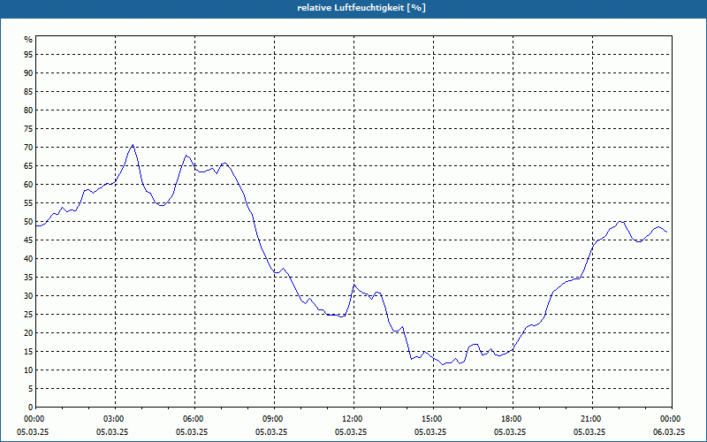Select the 95 y-axis tick label

coord(28,55)
